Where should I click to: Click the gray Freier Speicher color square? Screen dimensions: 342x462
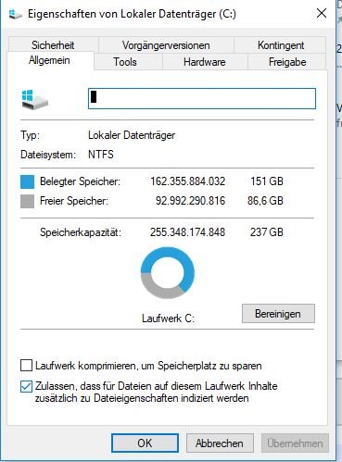[27, 201]
